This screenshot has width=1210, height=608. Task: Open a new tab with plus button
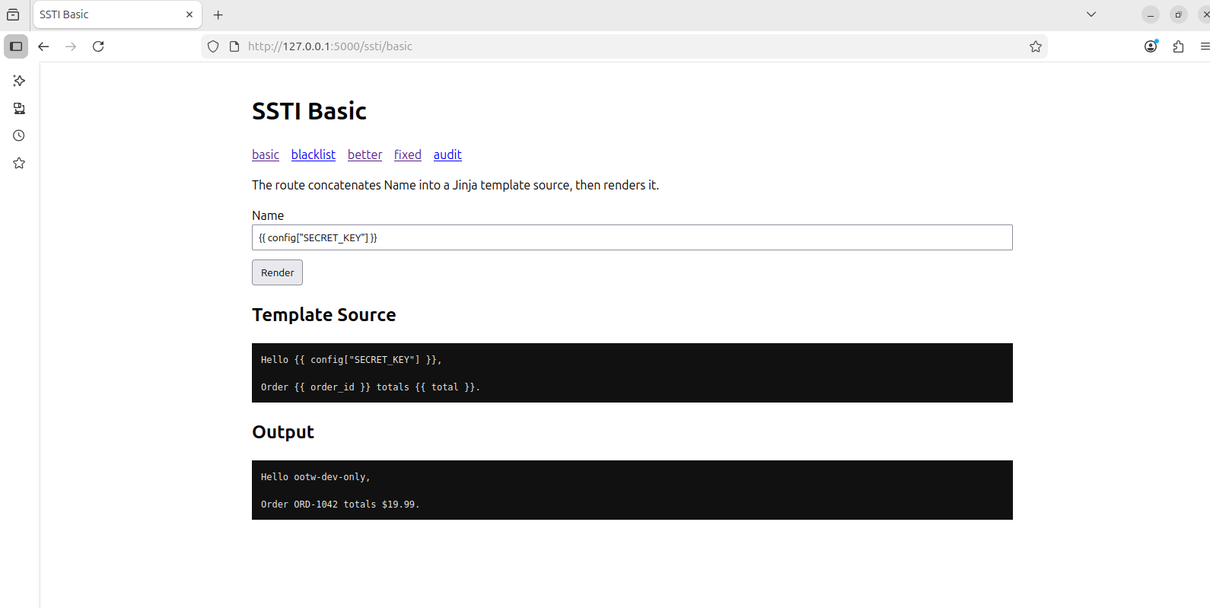pyautogui.click(x=218, y=14)
